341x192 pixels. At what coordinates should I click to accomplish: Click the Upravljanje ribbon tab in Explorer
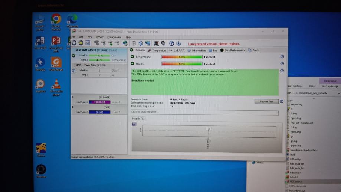(x=330, y=81)
